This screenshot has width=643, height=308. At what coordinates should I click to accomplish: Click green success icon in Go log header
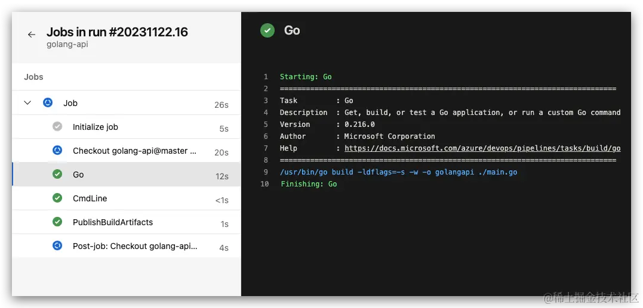[267, 30]
